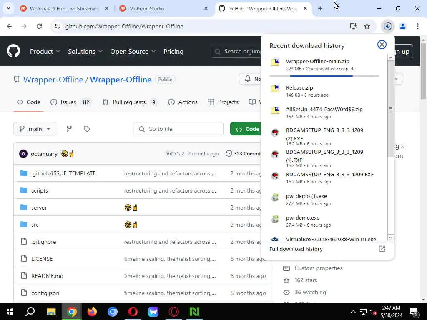
Task: Open Chrome downloads icon in toolbar
Action: [x=387, y=26]
